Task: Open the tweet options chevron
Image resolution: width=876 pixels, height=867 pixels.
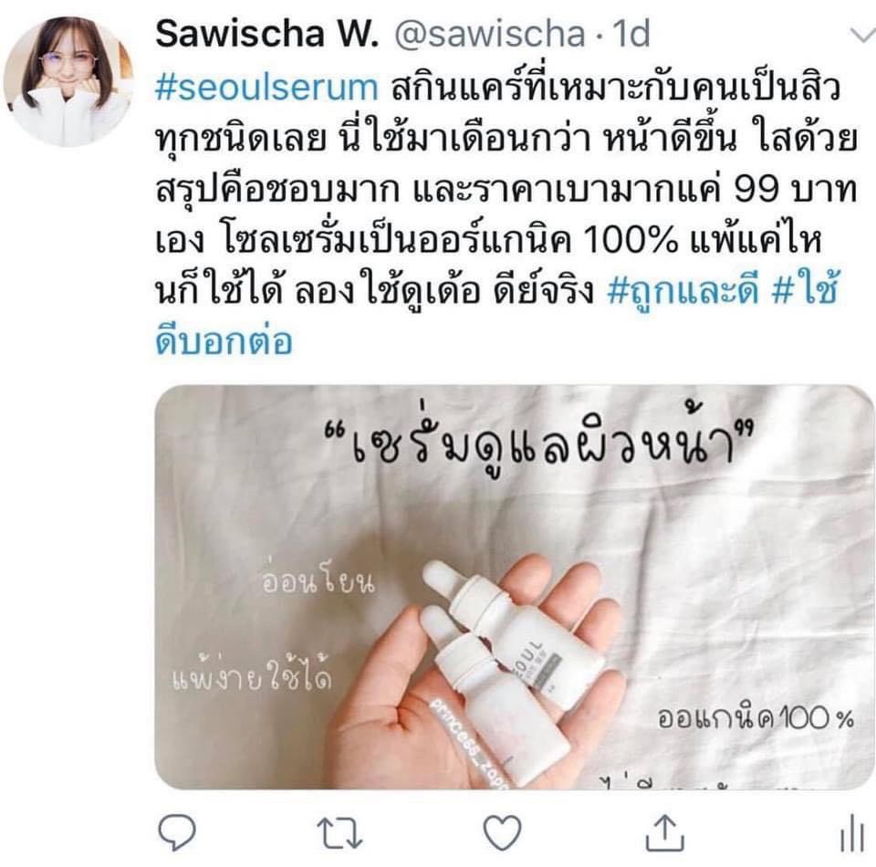Action: [x=862, y=35]
